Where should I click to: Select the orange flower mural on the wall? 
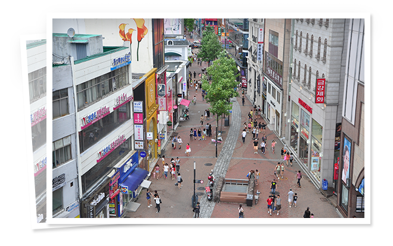coord(133,35)
